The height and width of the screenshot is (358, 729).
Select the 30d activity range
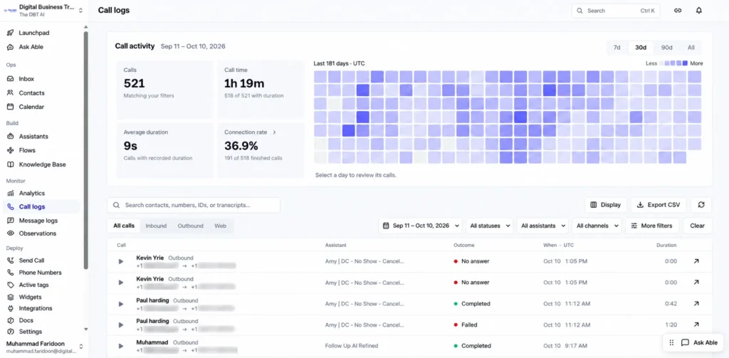point(641,48)
